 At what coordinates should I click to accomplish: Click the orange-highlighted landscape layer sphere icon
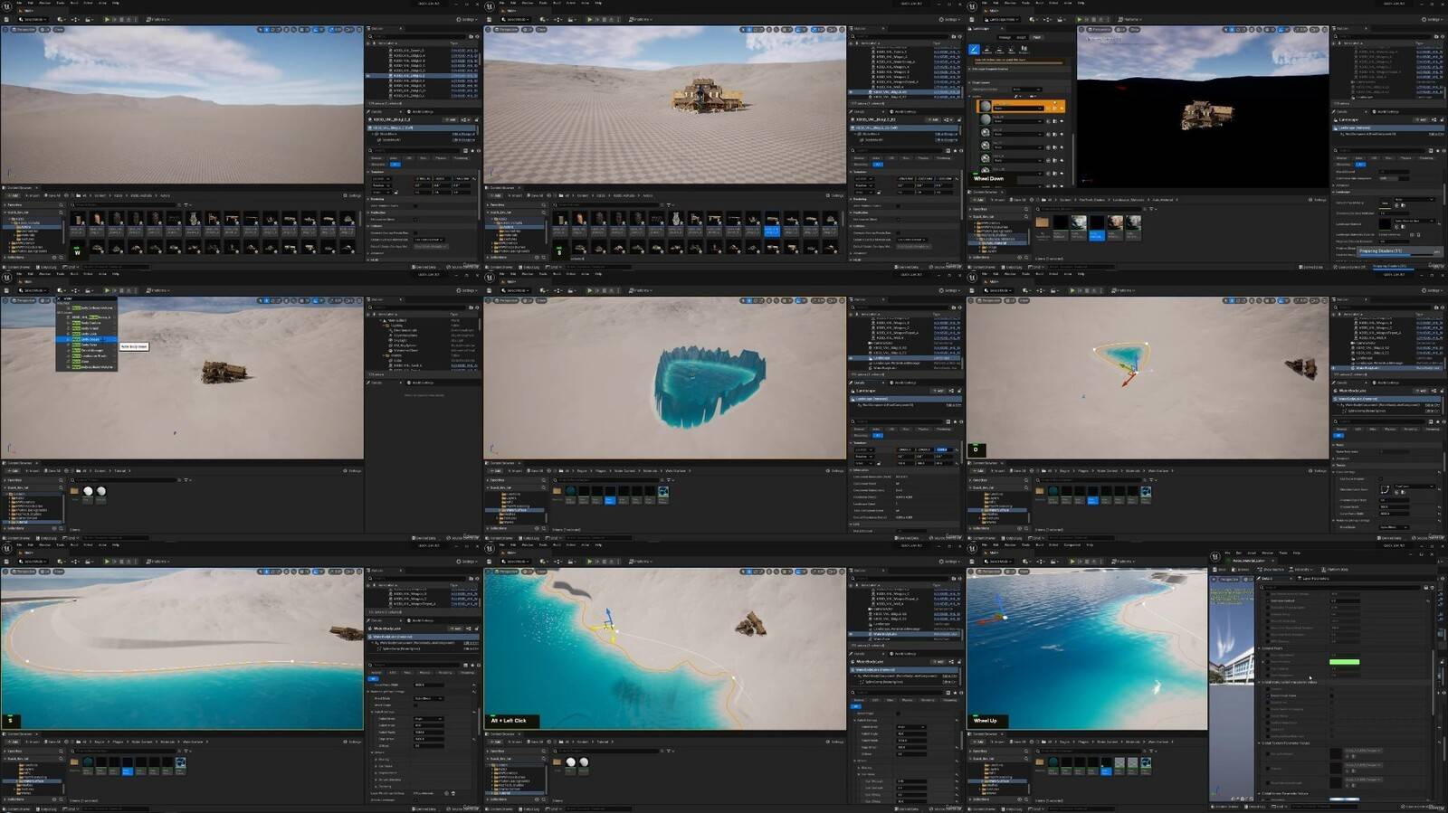pos(986,107)
